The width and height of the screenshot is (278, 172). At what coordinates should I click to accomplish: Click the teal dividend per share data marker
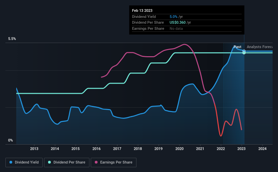(x=244, y=53)
